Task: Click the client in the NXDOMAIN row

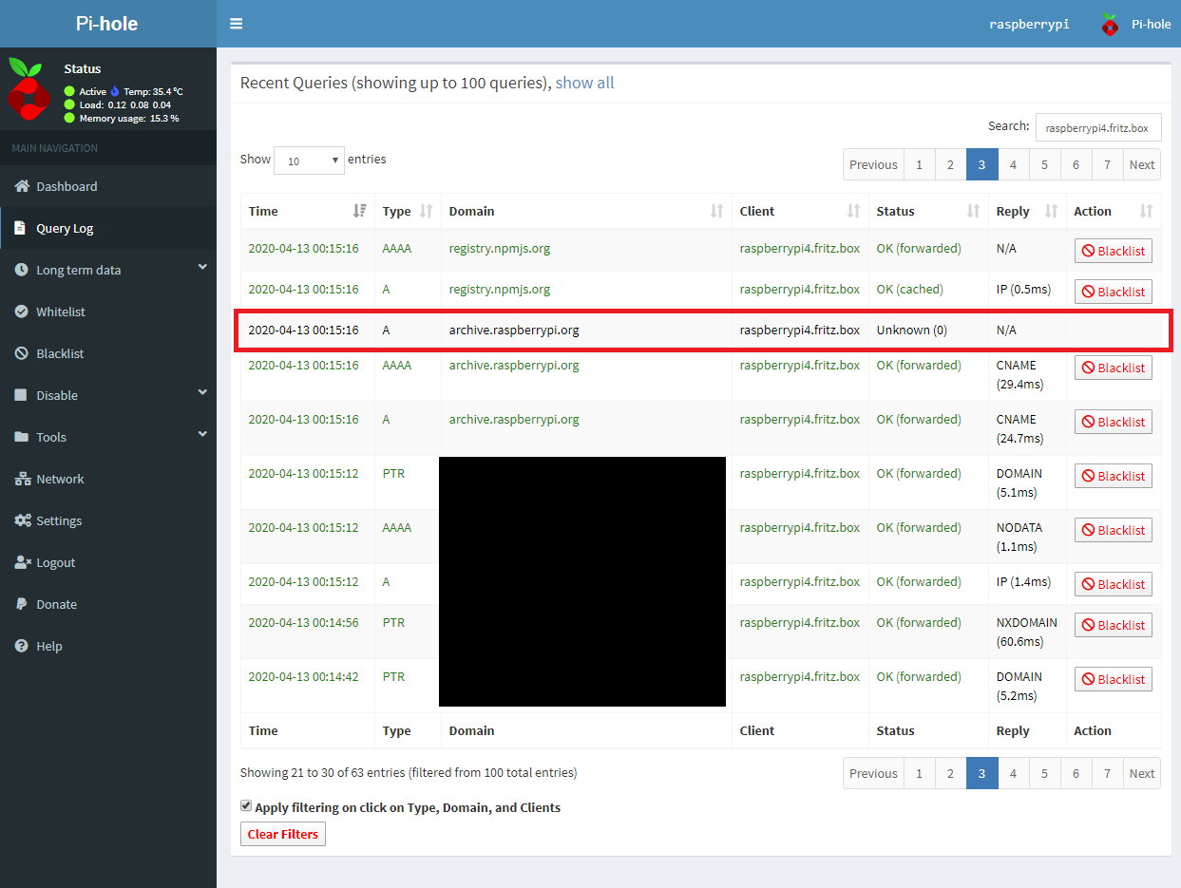Action: coord(800,623)
